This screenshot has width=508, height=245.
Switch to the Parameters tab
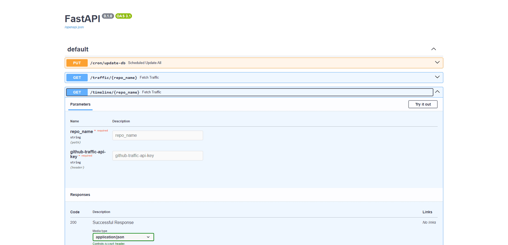pyautogui.click(x=80, y=104)
